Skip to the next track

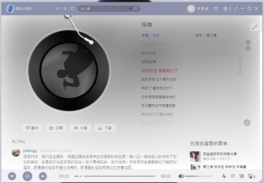click(43, 176)
